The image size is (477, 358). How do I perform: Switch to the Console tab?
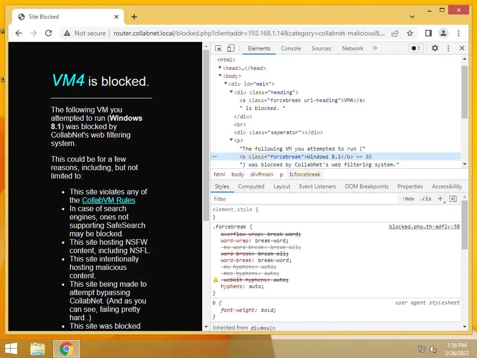tap(291, 48)
